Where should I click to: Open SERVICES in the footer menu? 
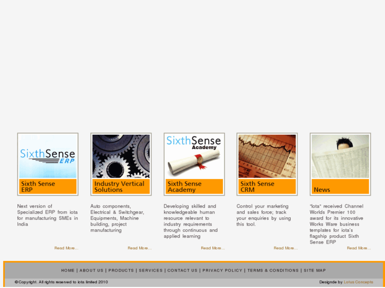151,271
